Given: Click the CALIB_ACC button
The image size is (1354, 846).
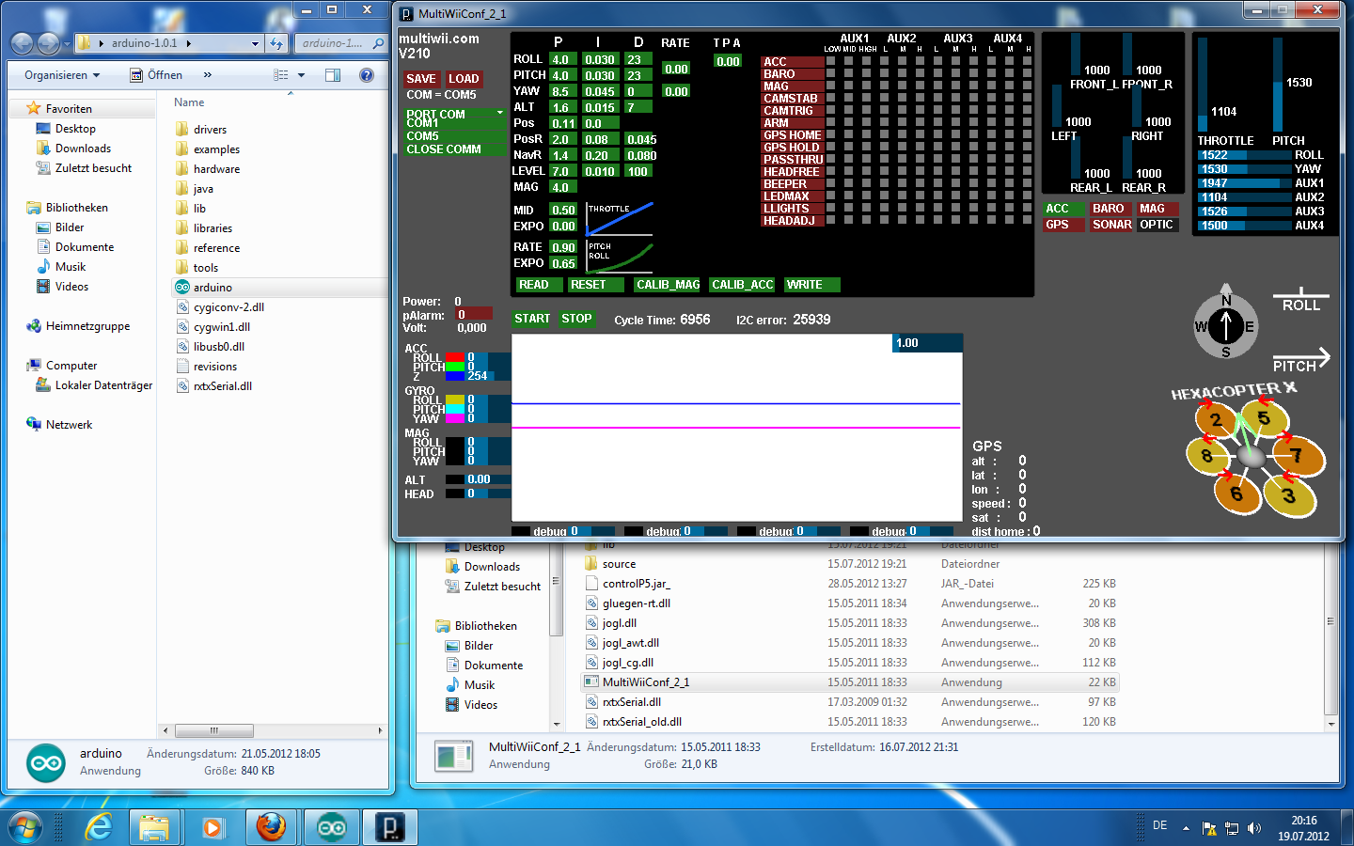Looking at the screenshot, I should (x=742, y=285).
